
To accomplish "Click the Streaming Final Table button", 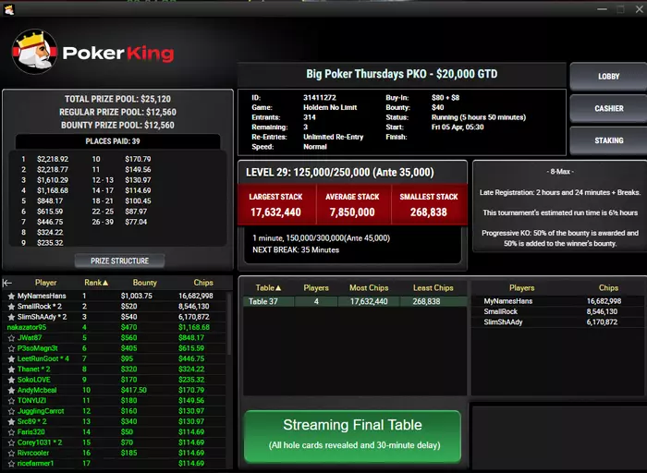I will pyautogui.click(x=352, y=436).
